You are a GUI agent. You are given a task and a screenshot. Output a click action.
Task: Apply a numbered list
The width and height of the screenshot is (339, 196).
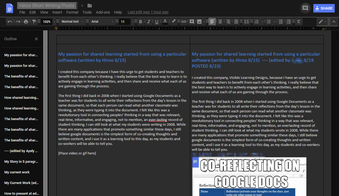click(x=257, y=22)
